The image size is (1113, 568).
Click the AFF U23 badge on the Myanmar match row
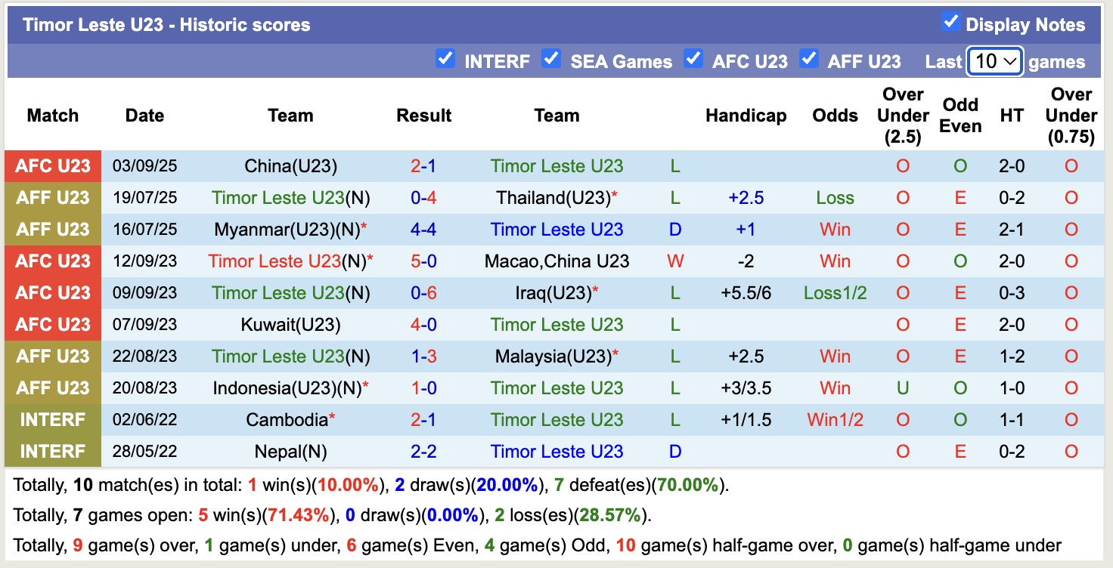click(x=52, y=230)
